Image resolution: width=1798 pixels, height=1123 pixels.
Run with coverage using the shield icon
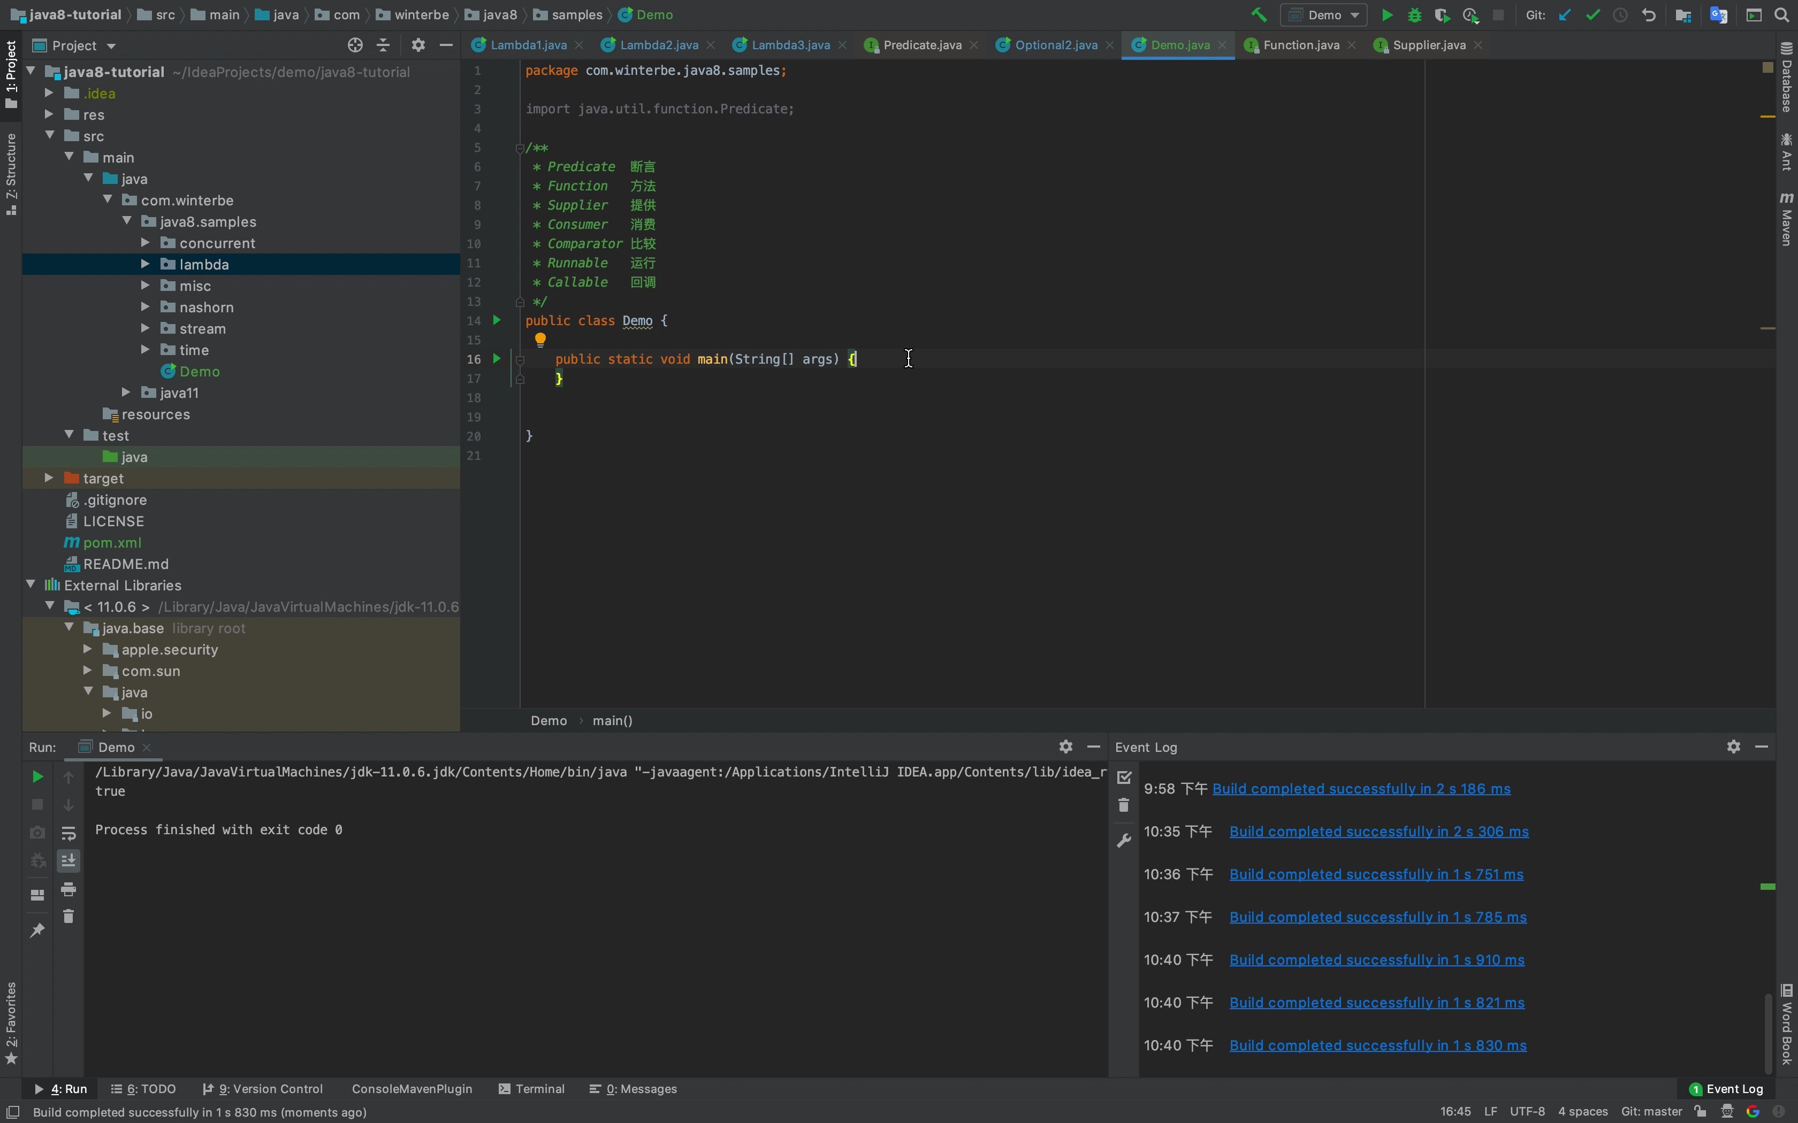pos(1442,15)
